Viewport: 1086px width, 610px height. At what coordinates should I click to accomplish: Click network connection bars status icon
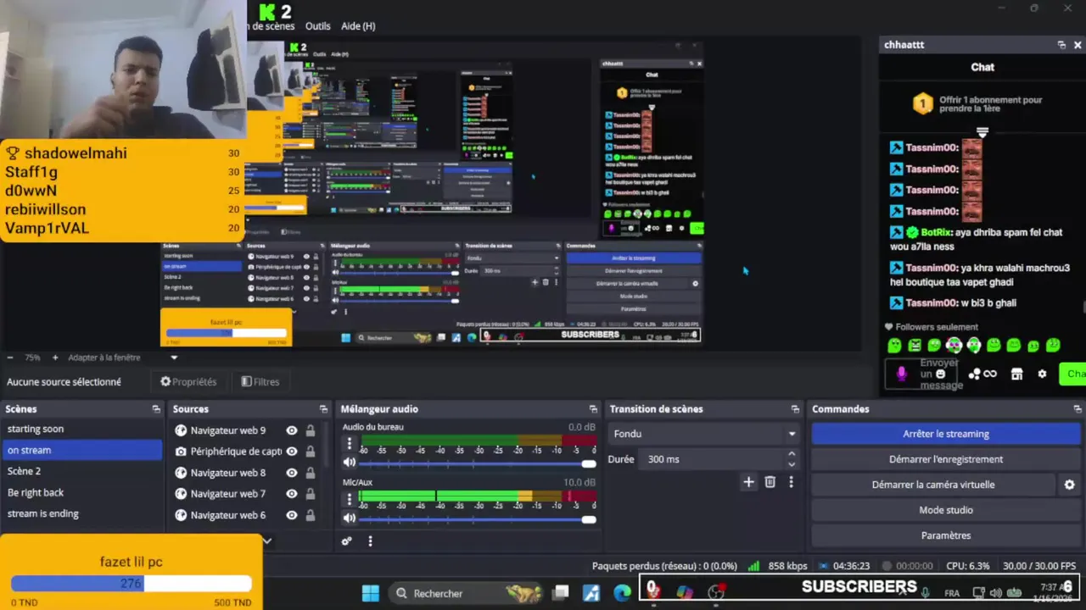[x=753, y=566]
